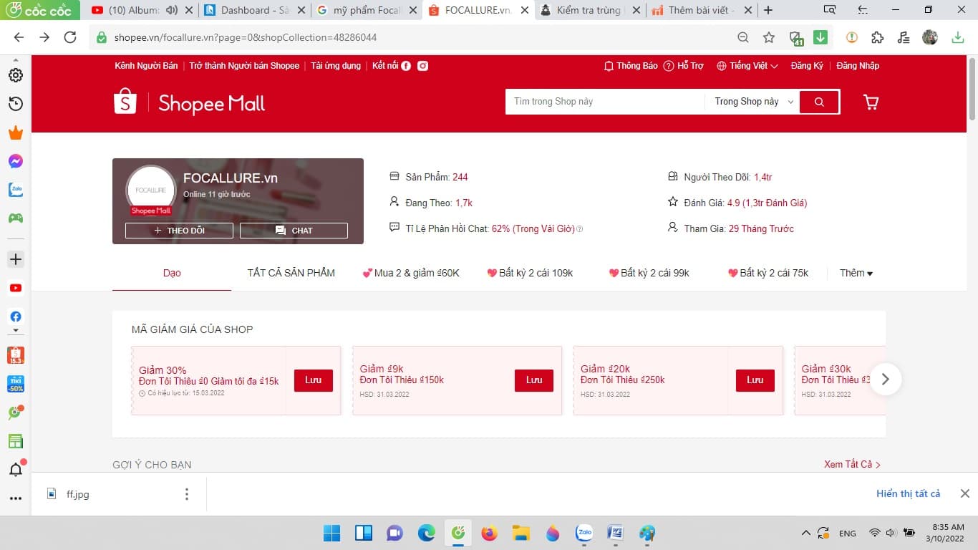Image resolution: width=978 pixels, height=550 pixels.
Task: Click the Instagram icon in top bar
Action: click(423, 66)
